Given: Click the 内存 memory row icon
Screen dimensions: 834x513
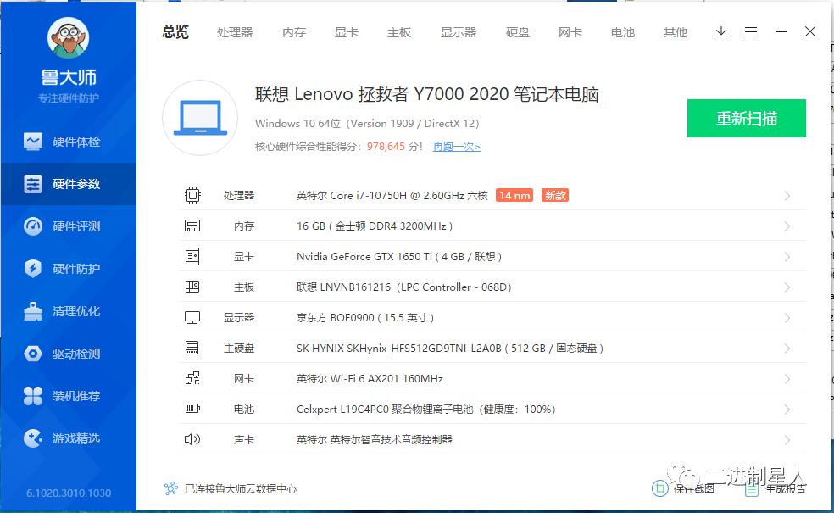Looking at the screenshot, I should [x=192, y=226].
